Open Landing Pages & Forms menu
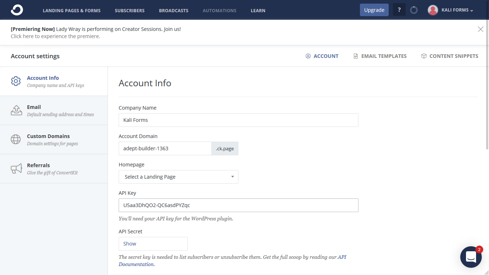Image resolution: width=489 pixels, height=275 pixels. coord(72,10)
